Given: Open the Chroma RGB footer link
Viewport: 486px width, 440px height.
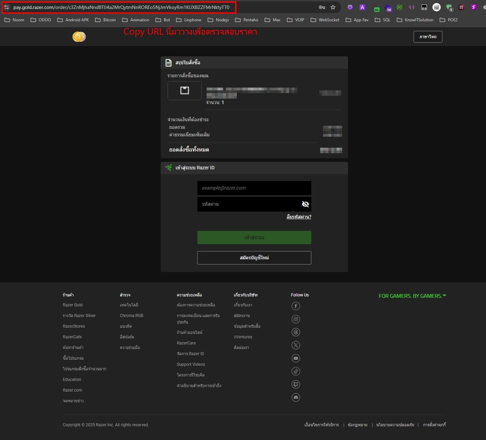Looking at the screenshot, I should click(131, 316).
